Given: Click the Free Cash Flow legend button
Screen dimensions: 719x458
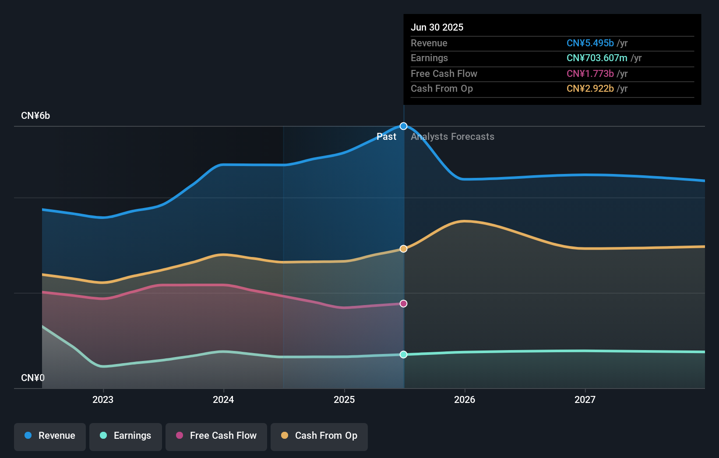Looking at the screenshot, I should click(216, 436).
